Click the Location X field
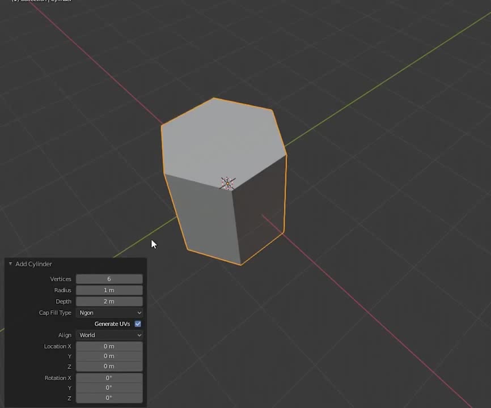The width and height of the screenshot is (491, 408). [109, 346]
